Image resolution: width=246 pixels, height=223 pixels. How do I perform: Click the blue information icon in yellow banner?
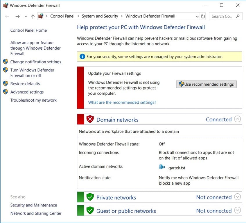pos(82,56)
